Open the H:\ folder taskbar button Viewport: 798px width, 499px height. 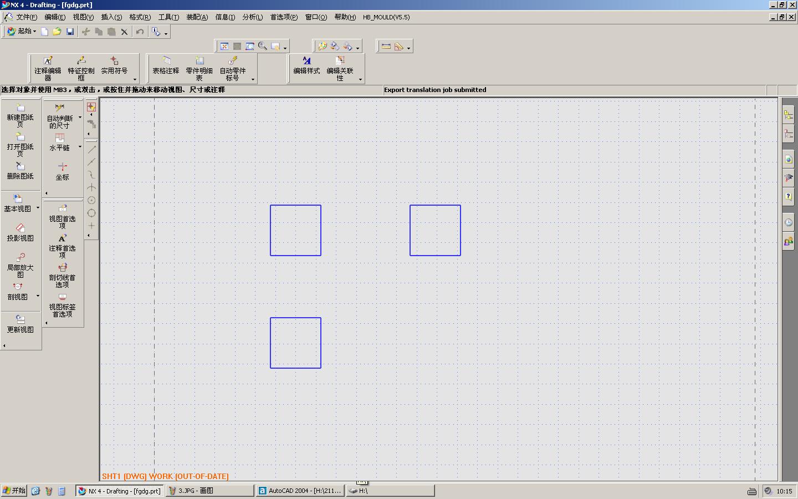point(390,491)
